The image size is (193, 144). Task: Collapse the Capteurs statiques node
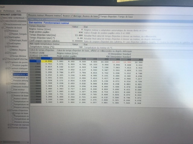point(6,68)
